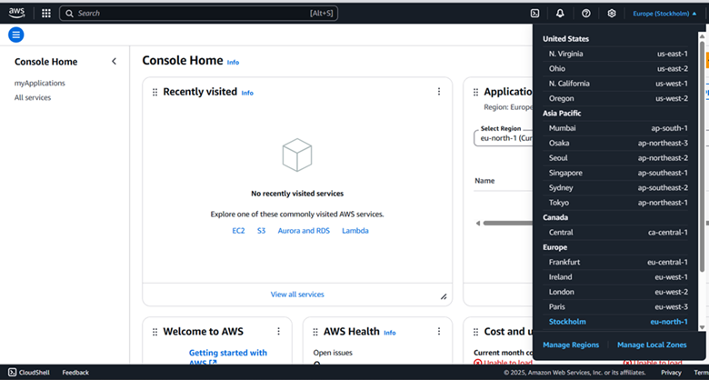709x380 pixels.
Task: Select N. Virginia us-east-1 region
Action: (x=615, y=54)
